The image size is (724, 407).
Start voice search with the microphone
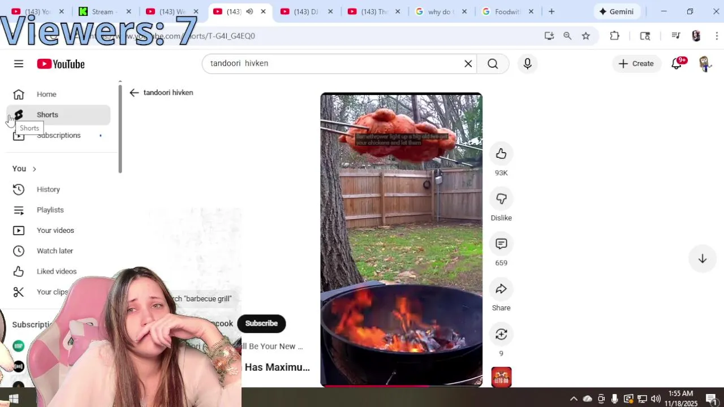pos(527,64)
